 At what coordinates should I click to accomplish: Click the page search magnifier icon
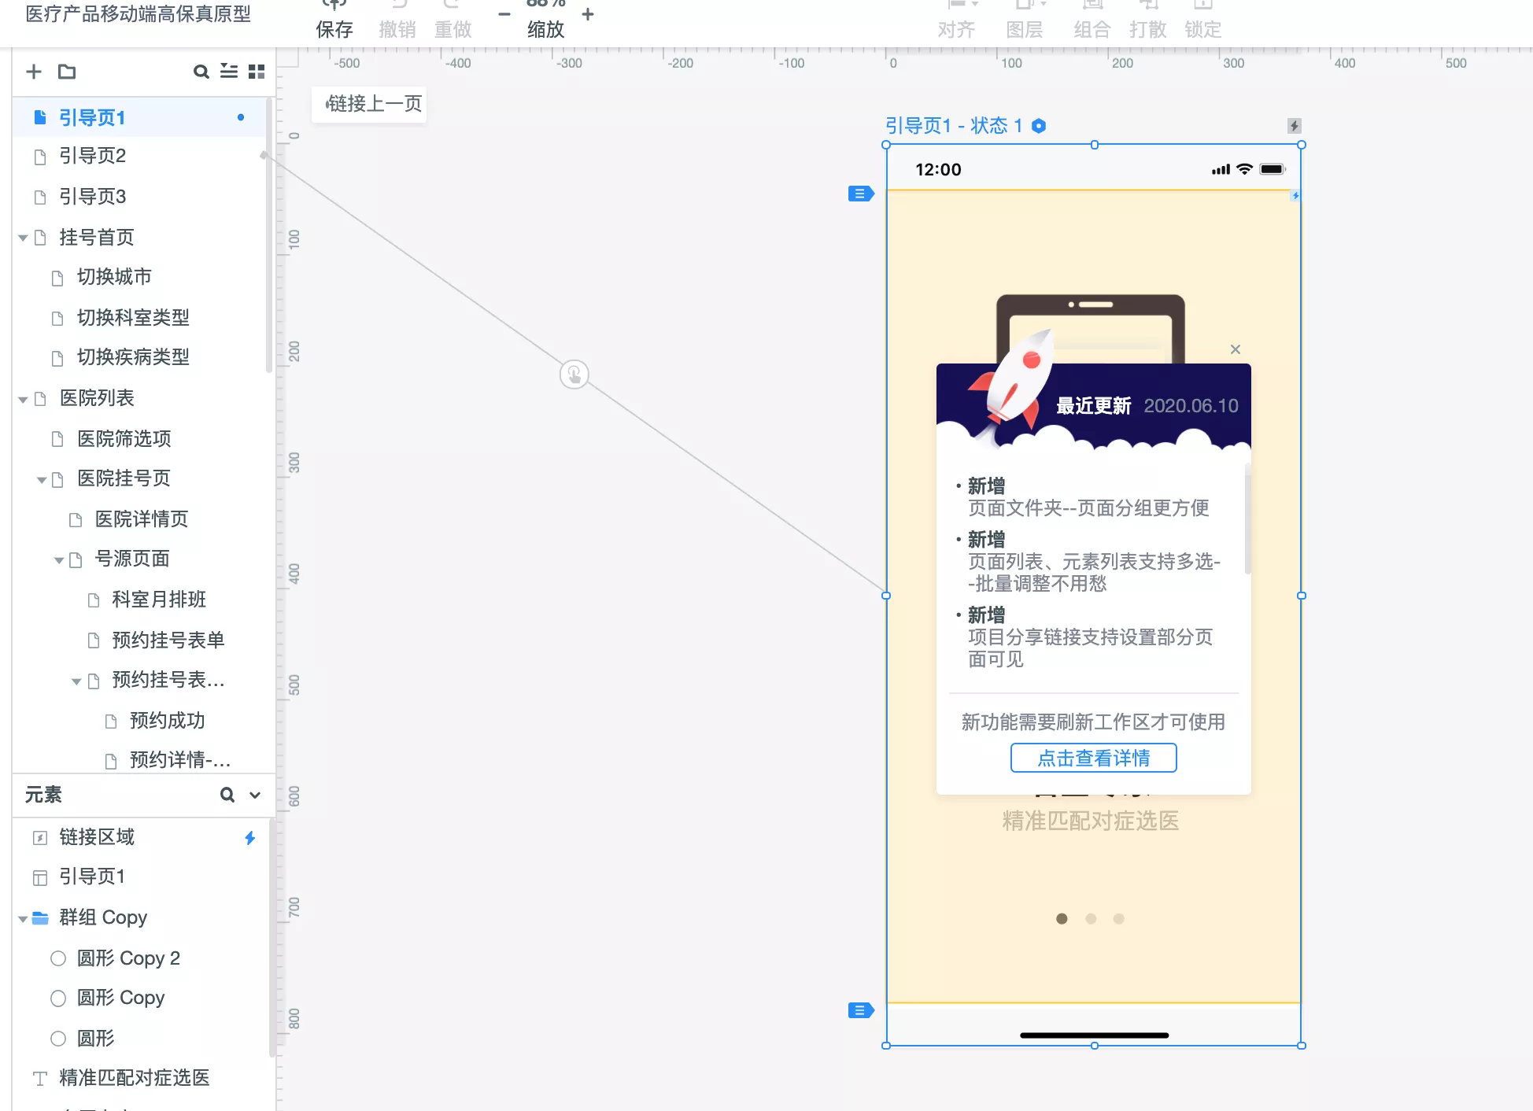[201, 72]
